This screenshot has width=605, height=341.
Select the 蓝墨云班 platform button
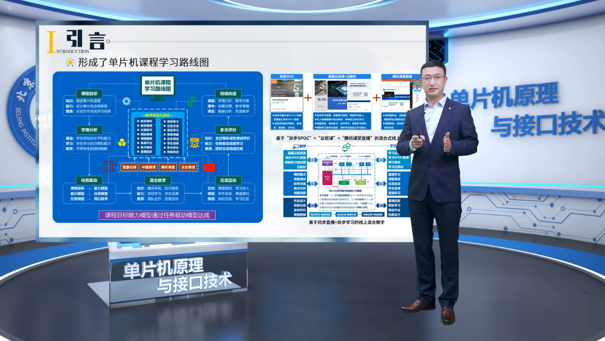tap(129, 167)
